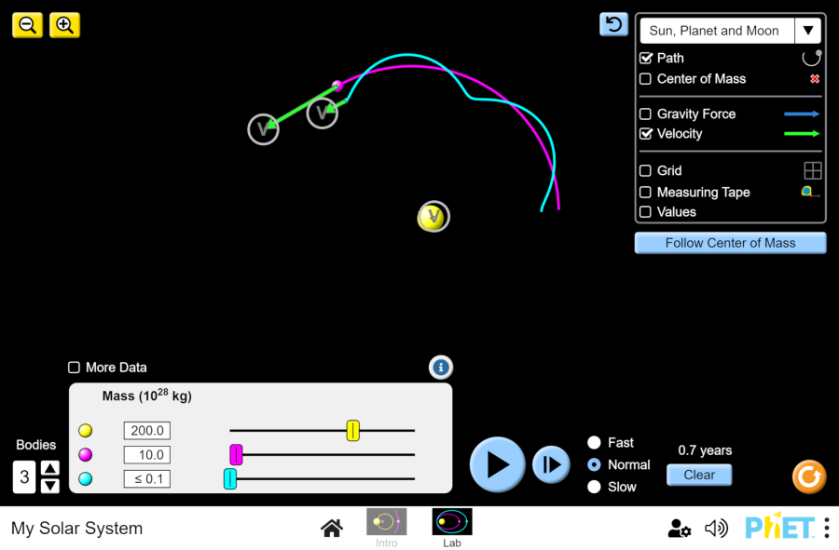Viewport: 839px width, 550px height.
Task: Click the bodies count field showing 3
Action: coord(24,476)
